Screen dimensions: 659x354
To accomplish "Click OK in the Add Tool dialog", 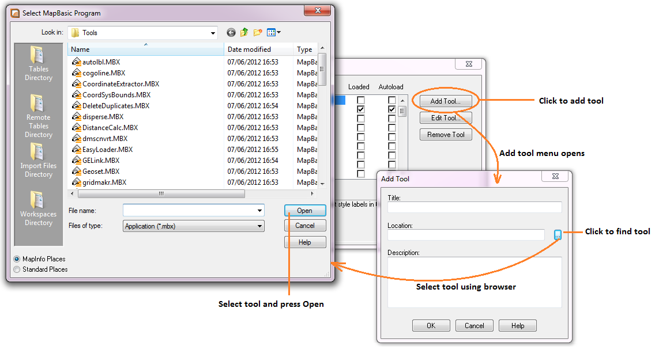I will tap(431, 325).
